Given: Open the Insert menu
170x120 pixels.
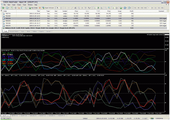Looking at the screenshot, I should coord(14,5).
